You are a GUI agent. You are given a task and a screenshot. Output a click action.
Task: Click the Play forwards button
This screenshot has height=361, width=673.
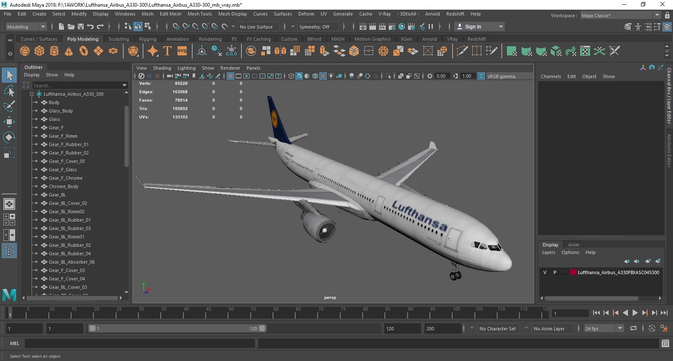(x=635, y=313)
